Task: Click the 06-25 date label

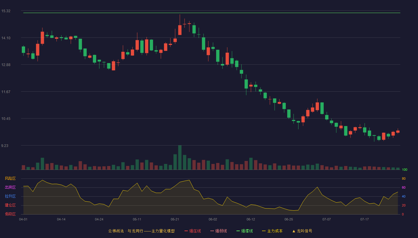Action: [289, 219]
